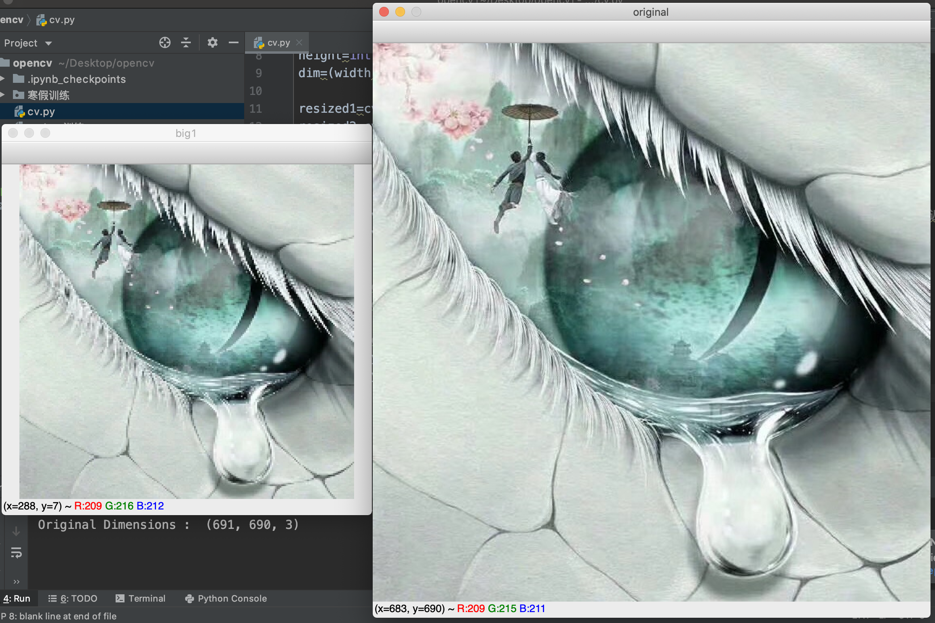
Task: Select the 4: Run tool window tab
Action: pos(17,598)
